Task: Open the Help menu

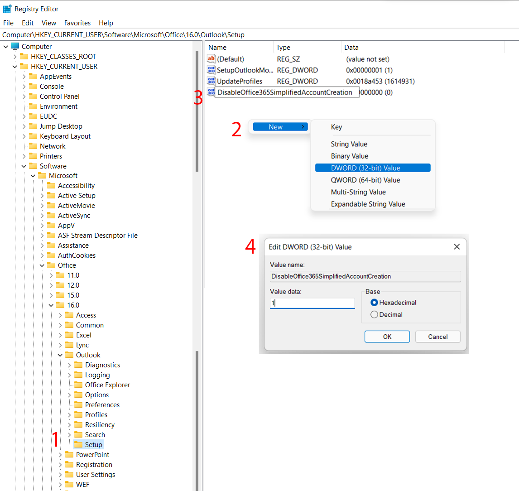Action: [x=106, y=23]
